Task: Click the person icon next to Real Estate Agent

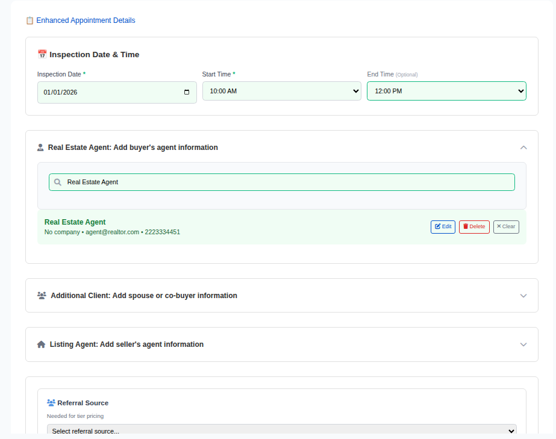Action: tap(40, 147)
